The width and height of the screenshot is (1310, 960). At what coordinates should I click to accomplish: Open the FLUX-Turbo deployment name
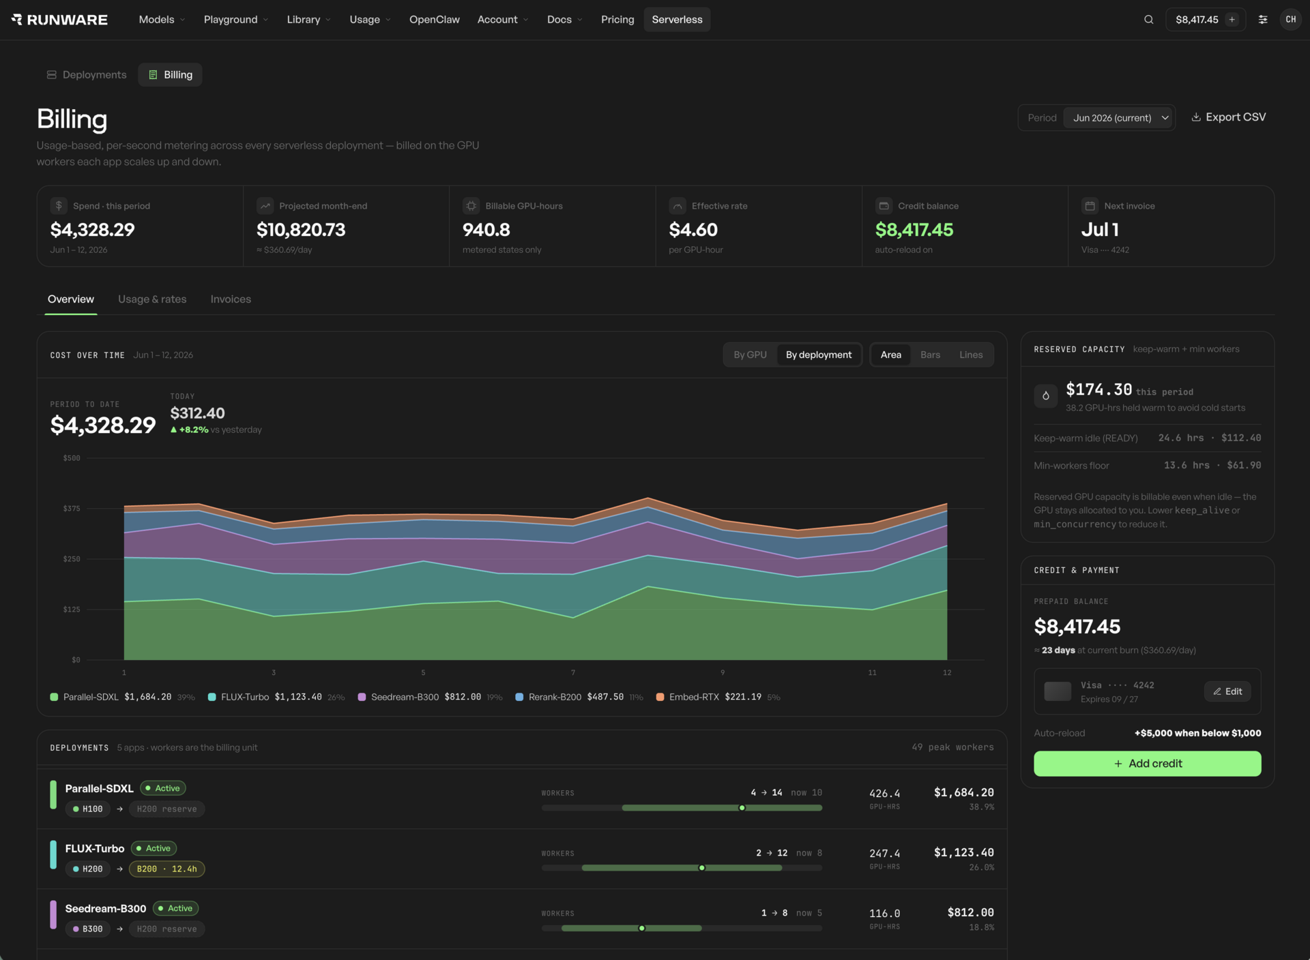point(95,849)
